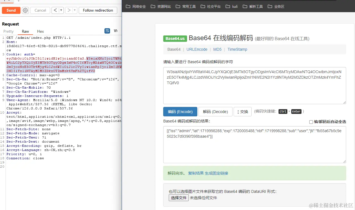Go forward to next request arrow
355x210 pixels.
69,10
